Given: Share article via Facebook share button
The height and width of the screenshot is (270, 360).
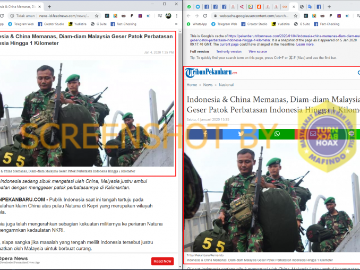Looking at the screenshot, I should click(204, 134).
